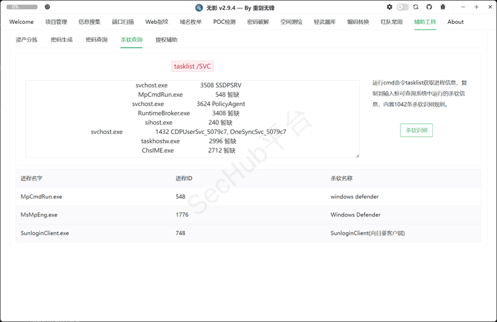
Task: Click the round icon beside progress bar
Action: pos(47,7)
